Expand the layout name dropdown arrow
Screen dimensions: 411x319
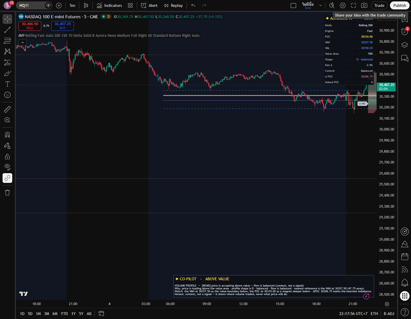pyautogui.click(x=321, y=5)
